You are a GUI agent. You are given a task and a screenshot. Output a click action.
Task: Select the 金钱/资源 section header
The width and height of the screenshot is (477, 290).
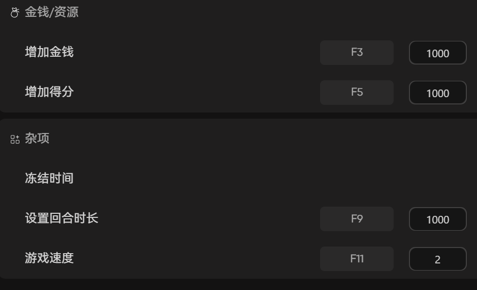52,12
